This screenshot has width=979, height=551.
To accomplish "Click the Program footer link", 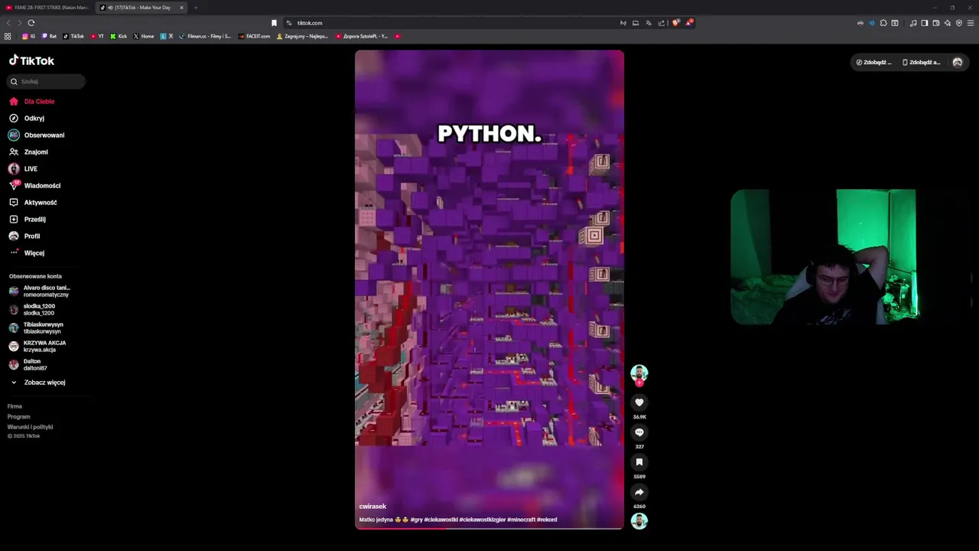I will point(18,416).
